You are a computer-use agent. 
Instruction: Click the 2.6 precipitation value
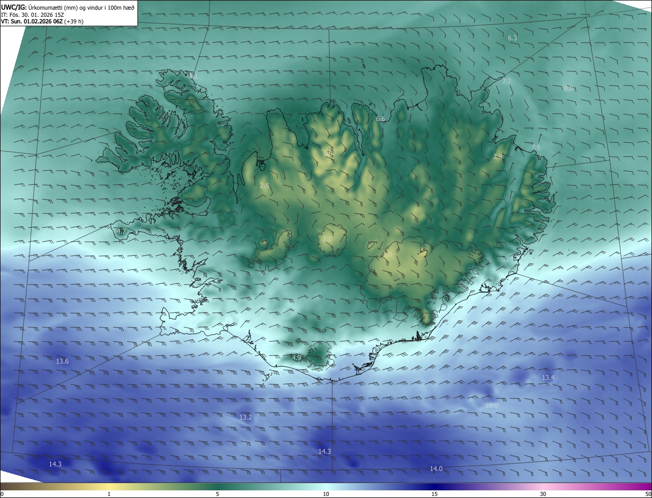264,186
